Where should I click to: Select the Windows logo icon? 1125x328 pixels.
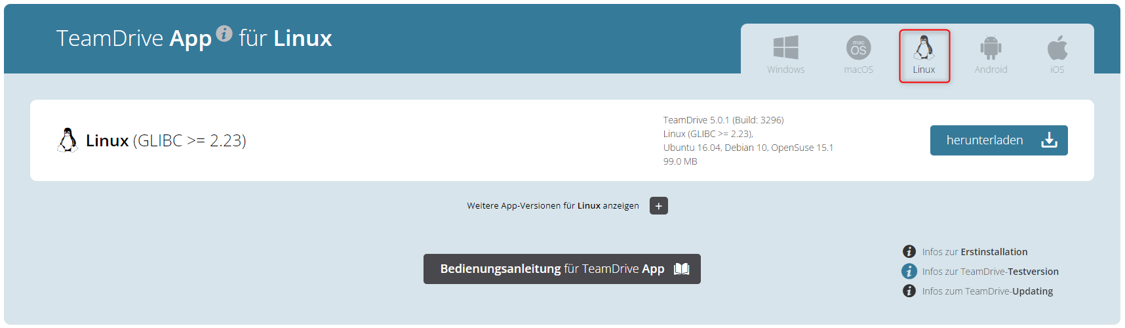coord(785,47)
